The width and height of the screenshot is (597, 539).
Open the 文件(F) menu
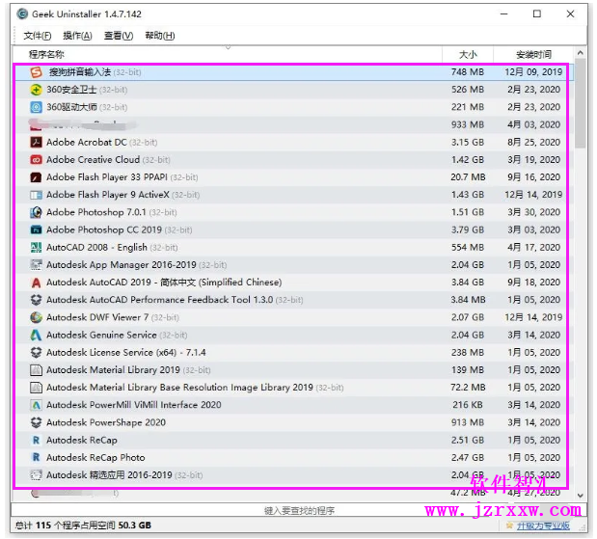pos(38,36)
